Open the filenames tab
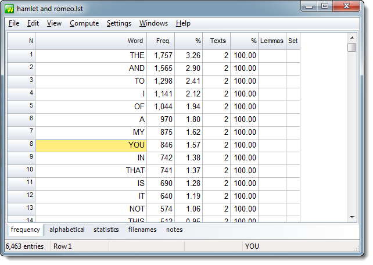 coord(142,230)
